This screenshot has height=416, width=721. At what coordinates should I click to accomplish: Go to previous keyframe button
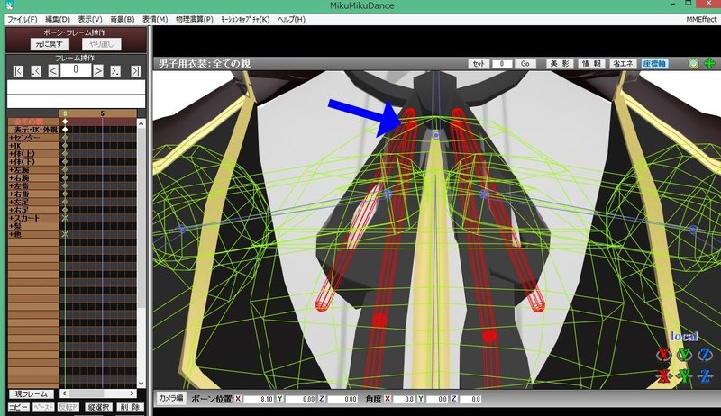pyautogui.click(x=36, y=71)
